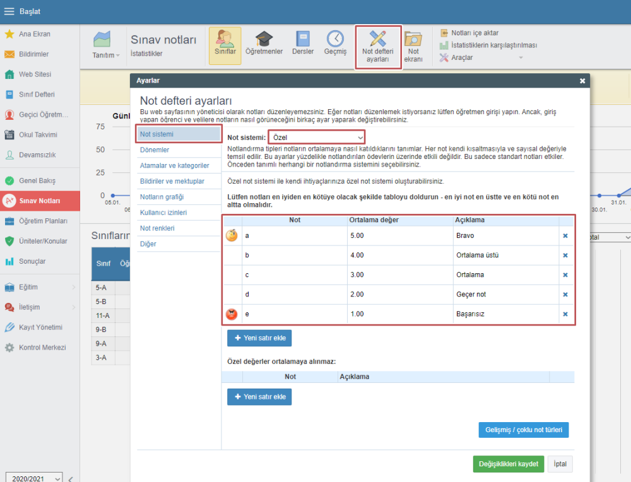Click Sınıf Defteri sidebar icon
This screenshot has width=631, height=482.
9,94
